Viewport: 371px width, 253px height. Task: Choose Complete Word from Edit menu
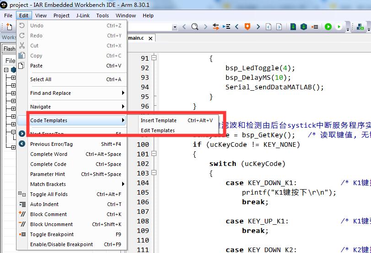(72, 154)
